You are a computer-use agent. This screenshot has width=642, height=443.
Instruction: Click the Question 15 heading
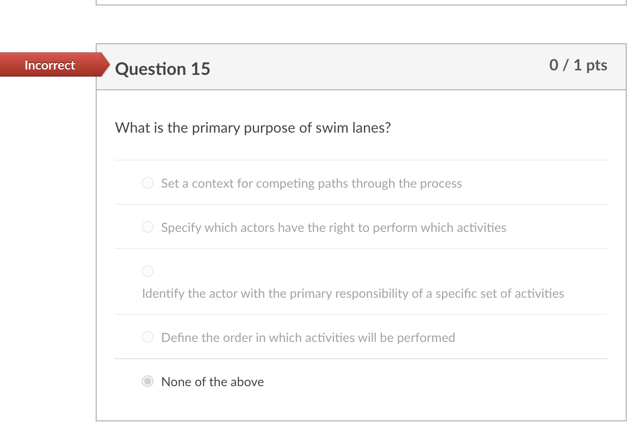coord(163,69)
